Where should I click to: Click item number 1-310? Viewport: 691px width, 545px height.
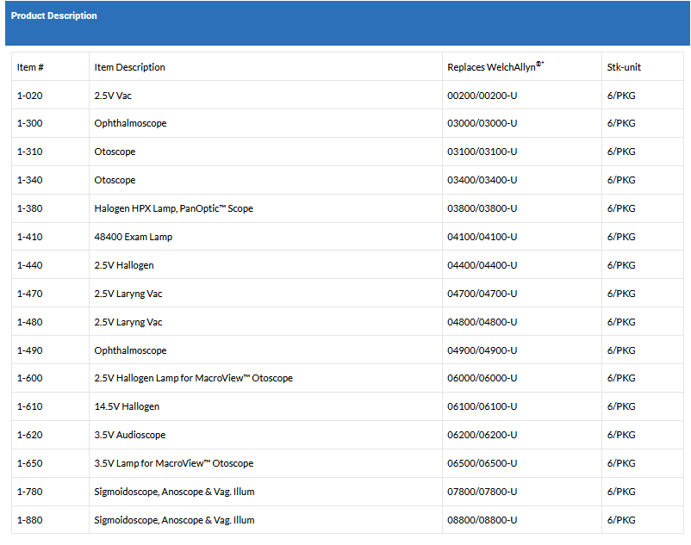29,152
